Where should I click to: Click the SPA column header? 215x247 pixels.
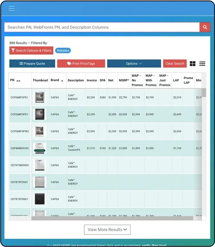point(103,80)
